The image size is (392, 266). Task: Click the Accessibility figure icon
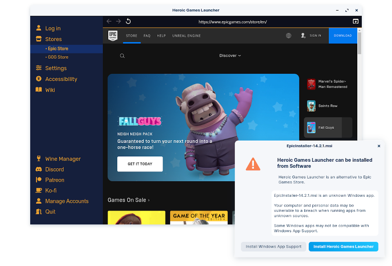pyautogui.click(x=38, y=79)
